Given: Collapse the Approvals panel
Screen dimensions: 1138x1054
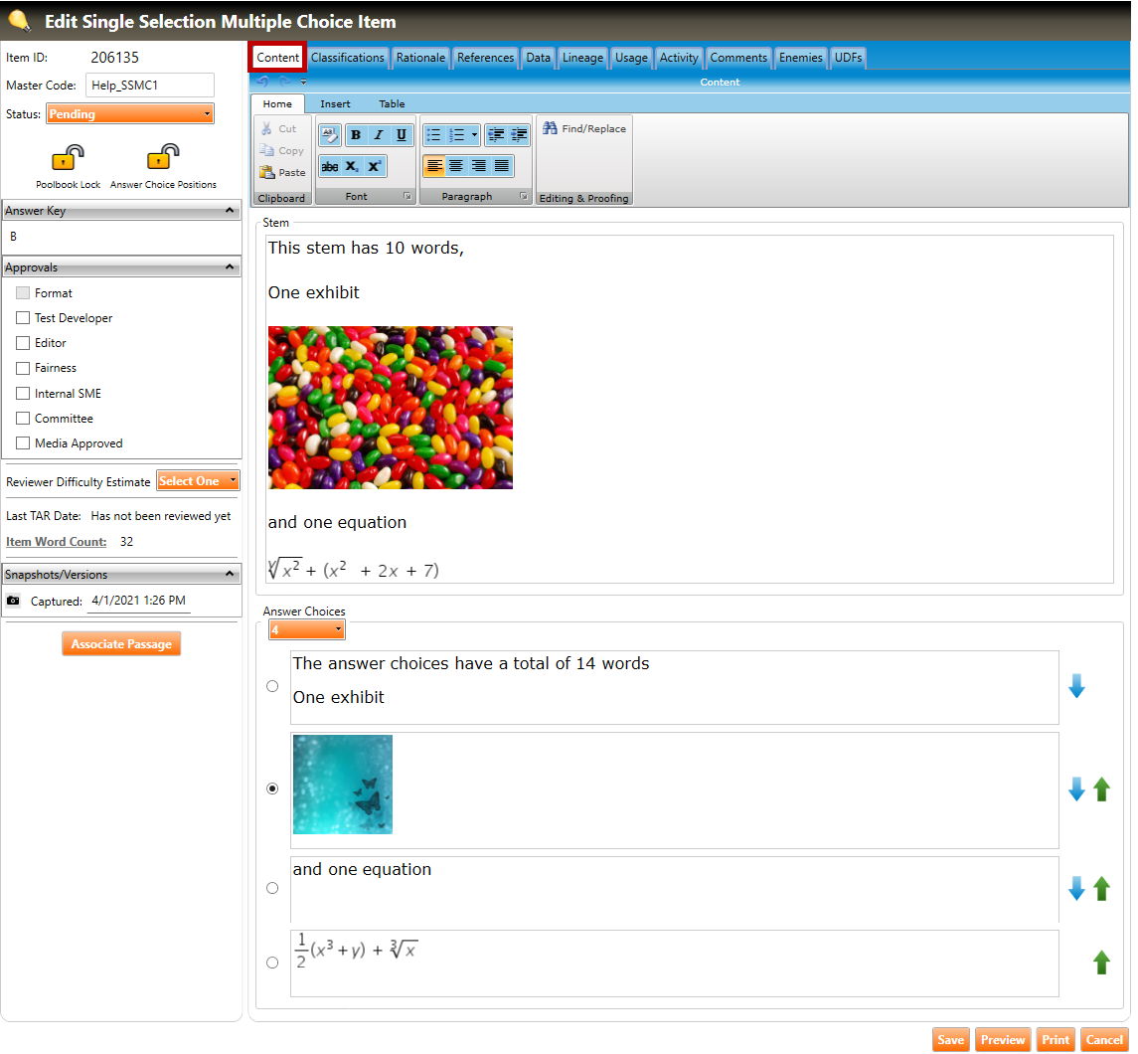Looking at the screenshot, I should (x=230, y=267).
